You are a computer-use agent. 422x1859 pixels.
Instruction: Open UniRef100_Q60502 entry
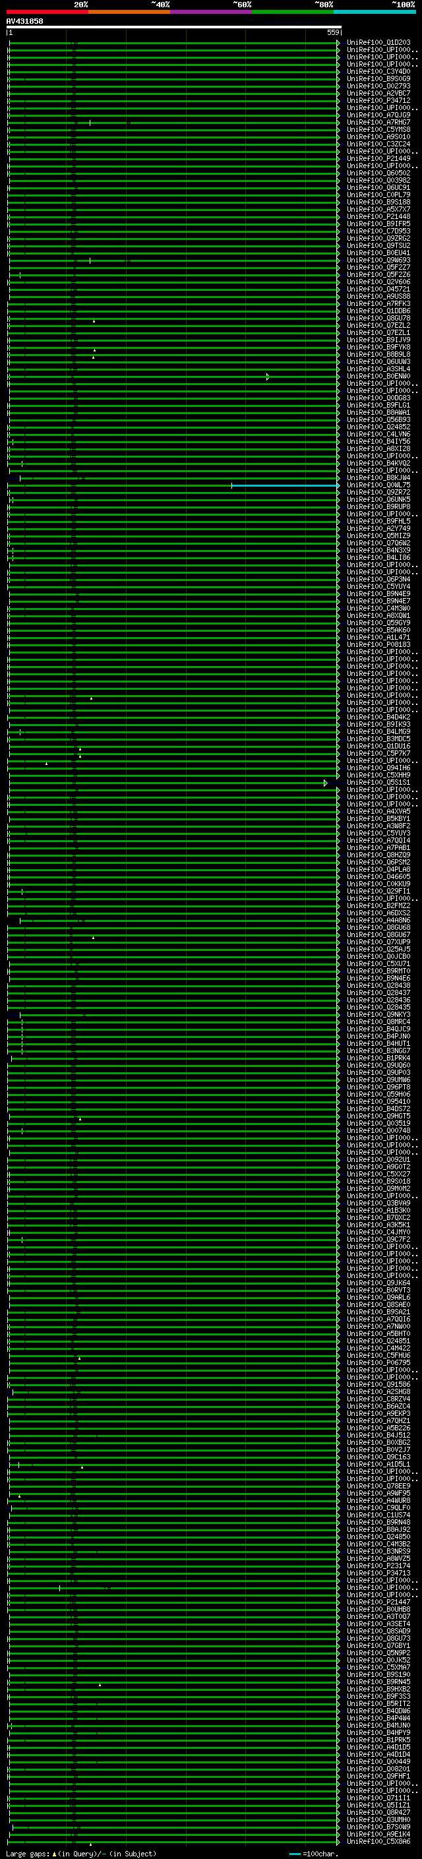pyautogui.click(x=378, y=173)
